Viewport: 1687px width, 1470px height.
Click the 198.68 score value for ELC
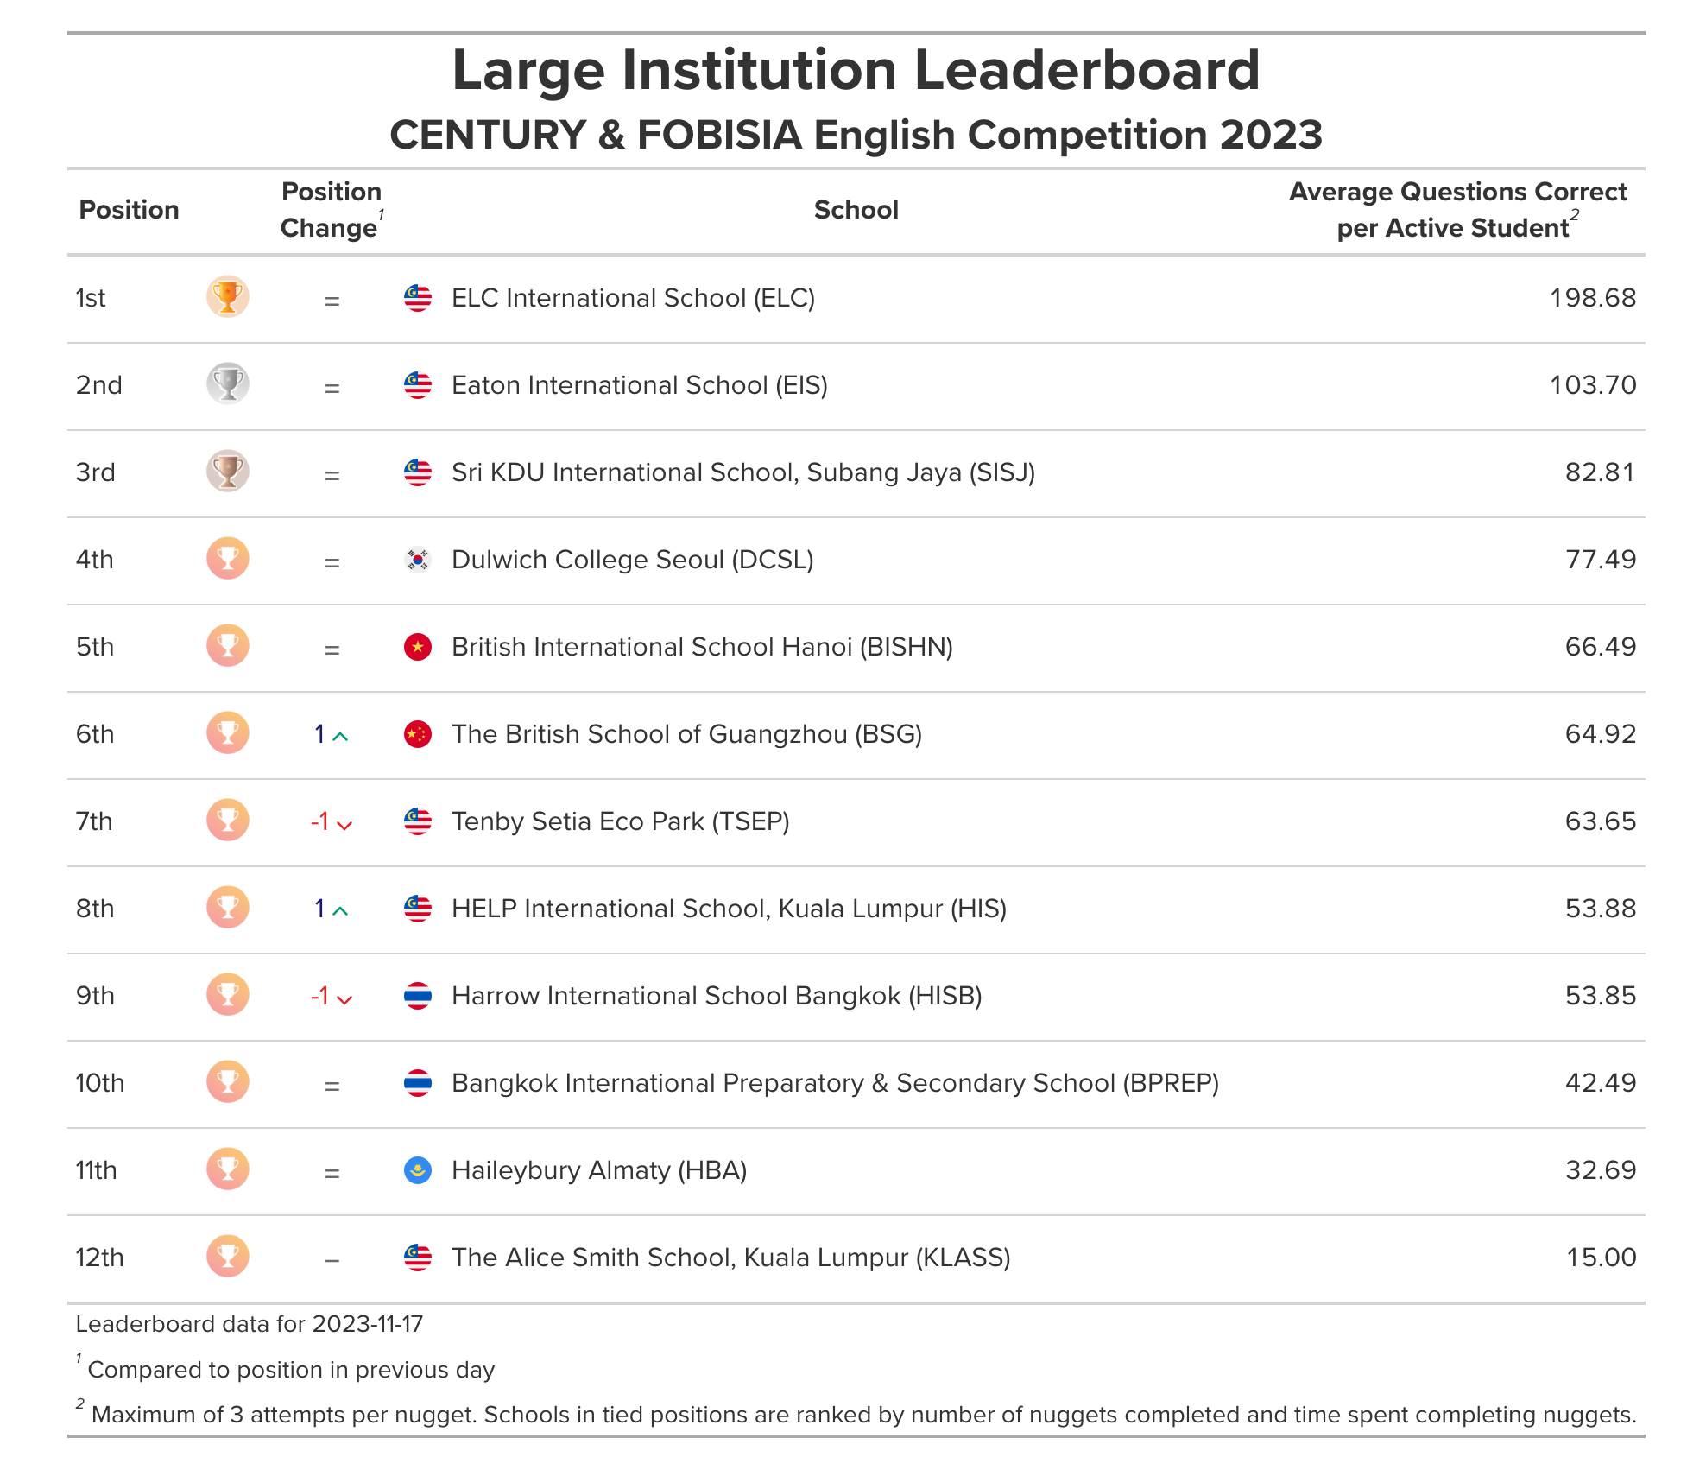pyautogui.click(x=1592, y=298)
